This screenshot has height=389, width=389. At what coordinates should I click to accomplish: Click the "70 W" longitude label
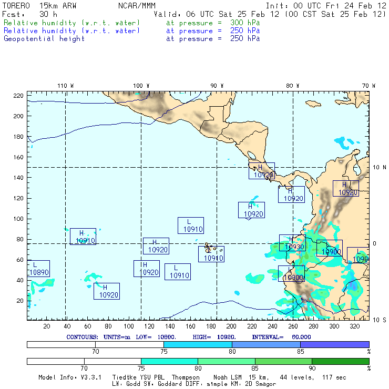click(368, 86)
